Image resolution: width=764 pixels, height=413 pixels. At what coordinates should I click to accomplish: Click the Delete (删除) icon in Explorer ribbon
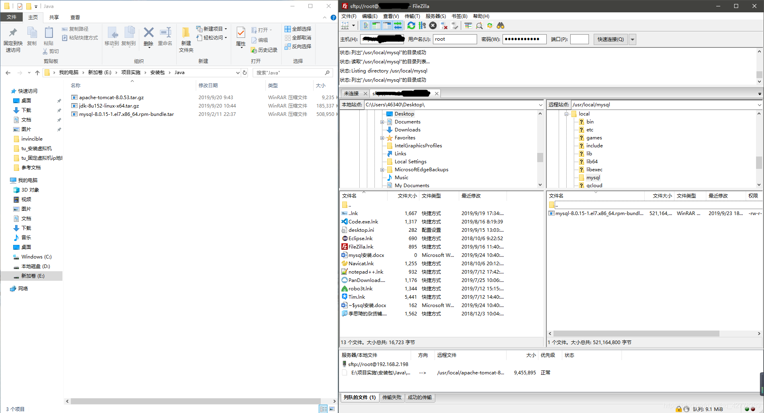pos(148,37)
